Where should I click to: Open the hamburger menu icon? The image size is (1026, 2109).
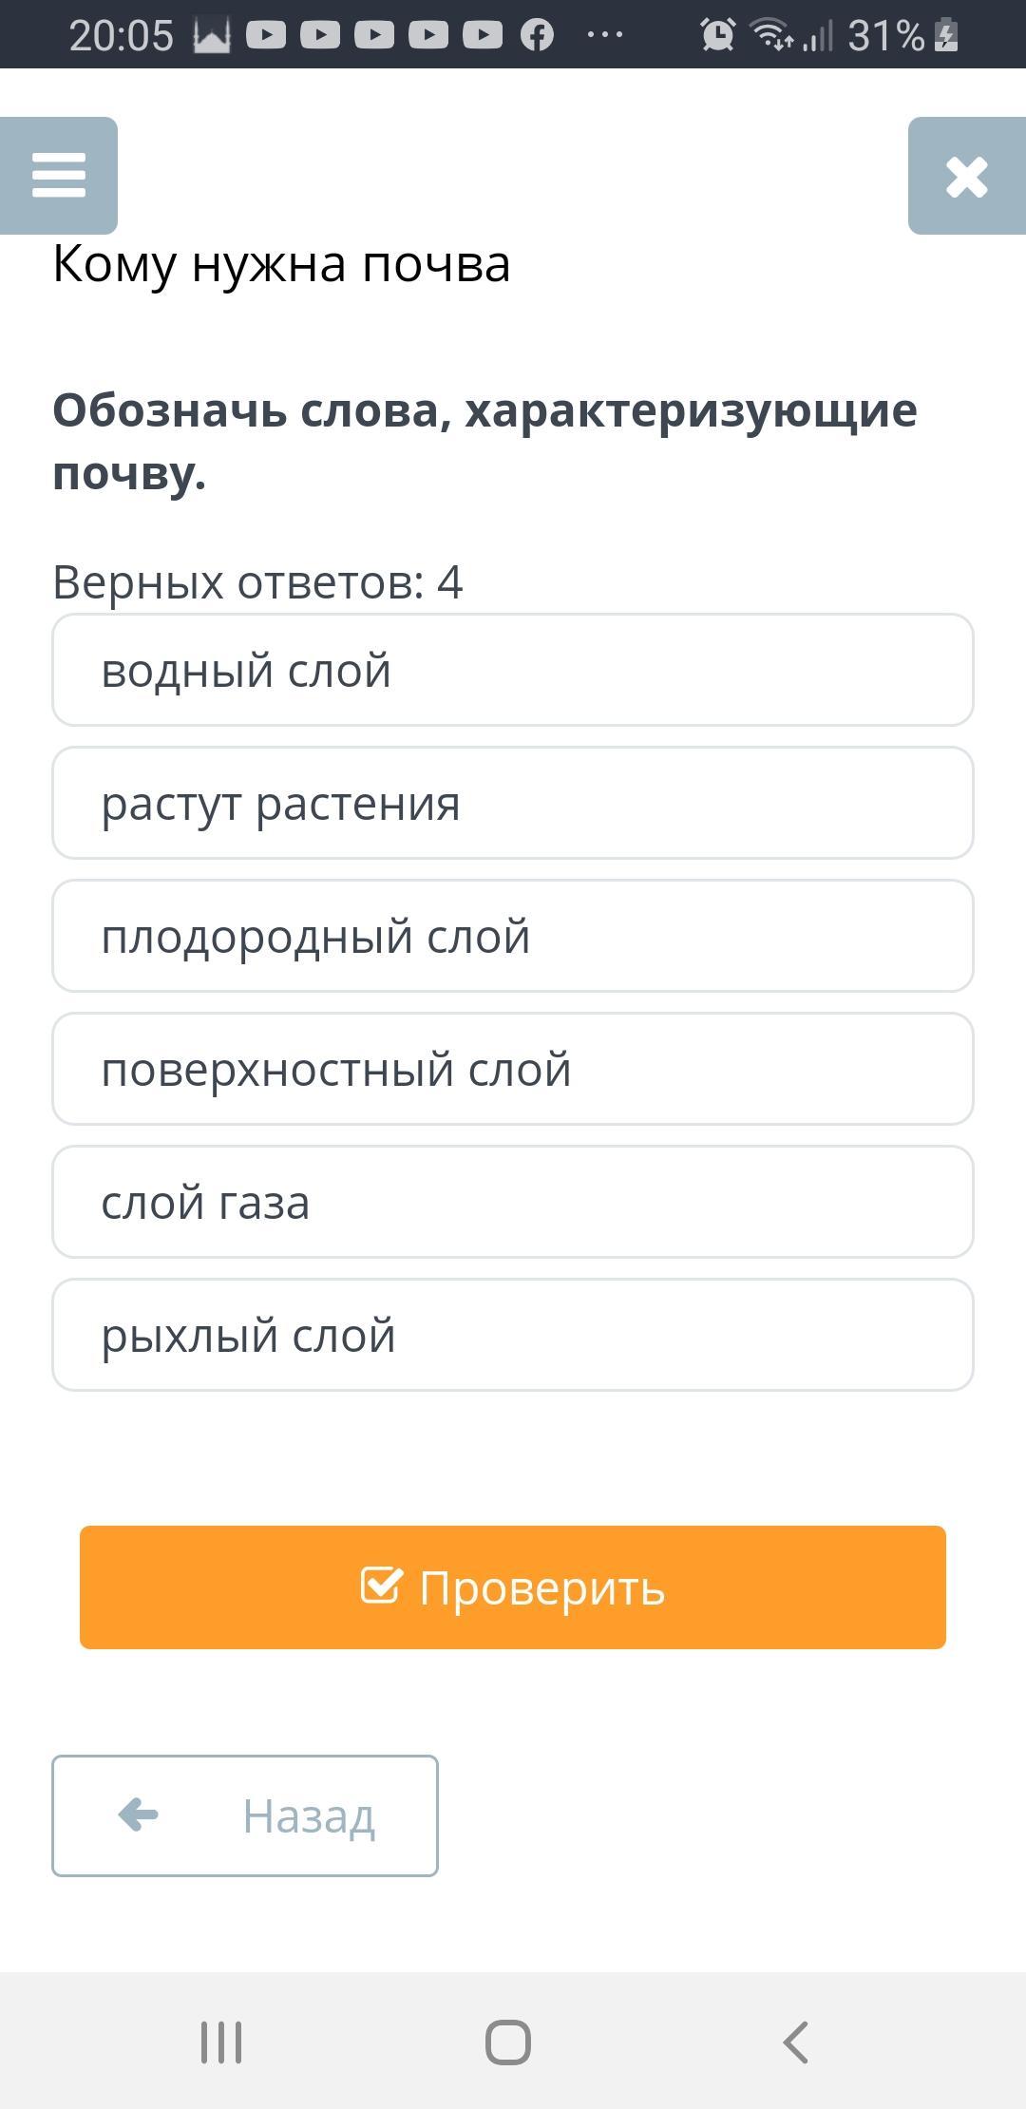coord(59,176)
